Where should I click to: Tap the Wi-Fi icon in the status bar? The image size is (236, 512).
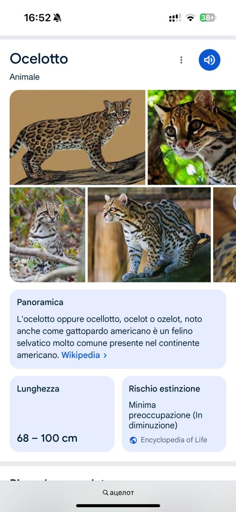pos(191,18)
